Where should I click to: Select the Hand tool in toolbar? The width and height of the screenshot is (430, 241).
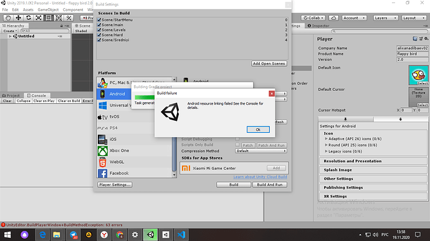click(8, 18)
